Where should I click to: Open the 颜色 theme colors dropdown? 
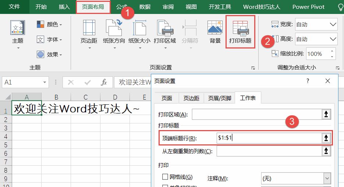(49, 24)
